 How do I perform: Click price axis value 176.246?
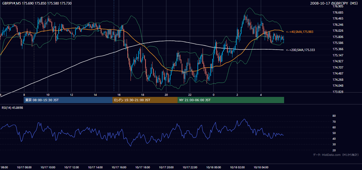pos(338,25)
